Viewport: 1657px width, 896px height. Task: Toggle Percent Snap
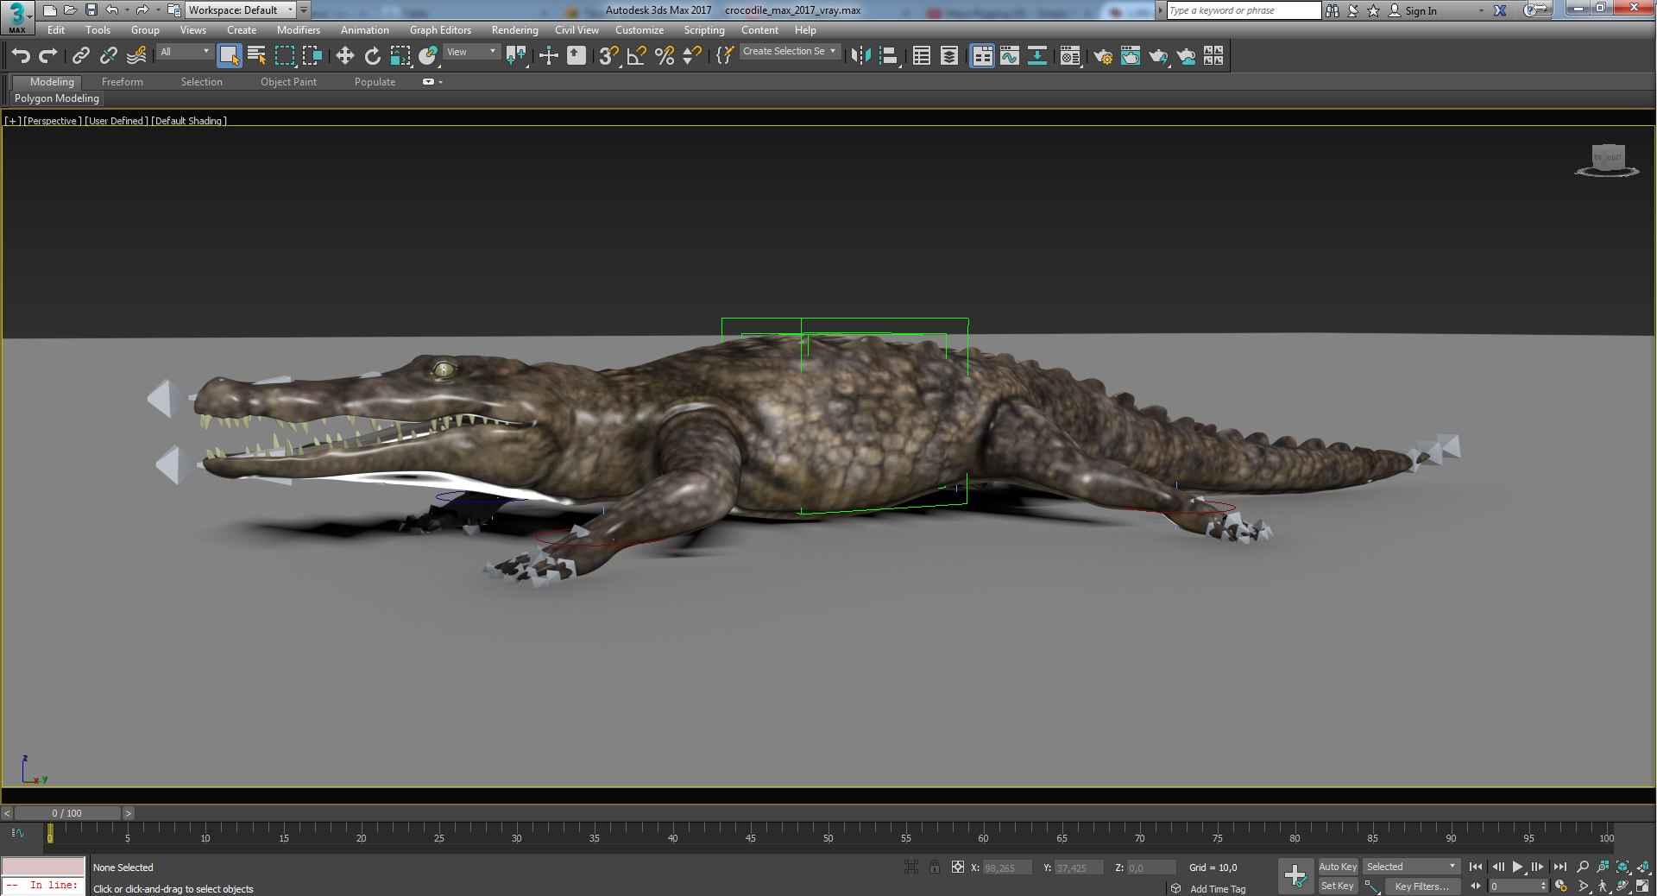pos(664,56)
